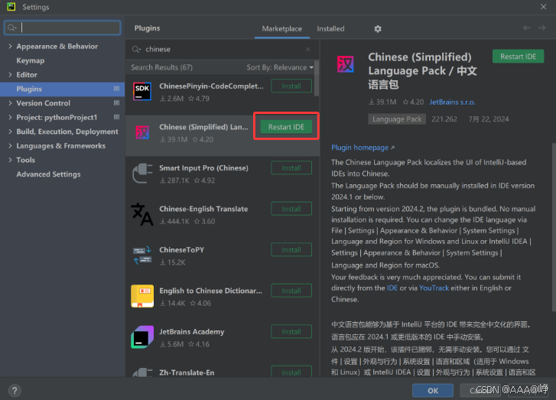
Task: Click the Chinese-English Translate plugin icon
Action: (142, 214)
